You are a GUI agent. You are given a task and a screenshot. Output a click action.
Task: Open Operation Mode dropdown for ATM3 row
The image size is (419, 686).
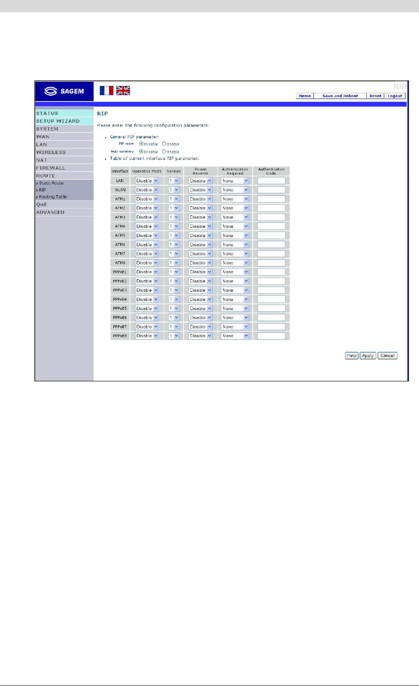[147, 217]
